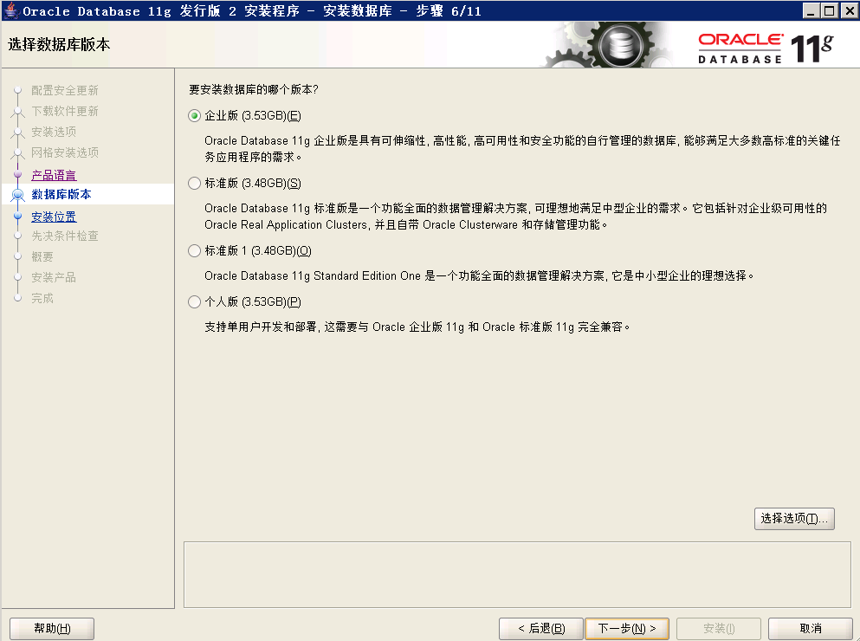The width and height of the screenshot is (860, 641).
Task: Click the 概要 step label
Action: 42,257
